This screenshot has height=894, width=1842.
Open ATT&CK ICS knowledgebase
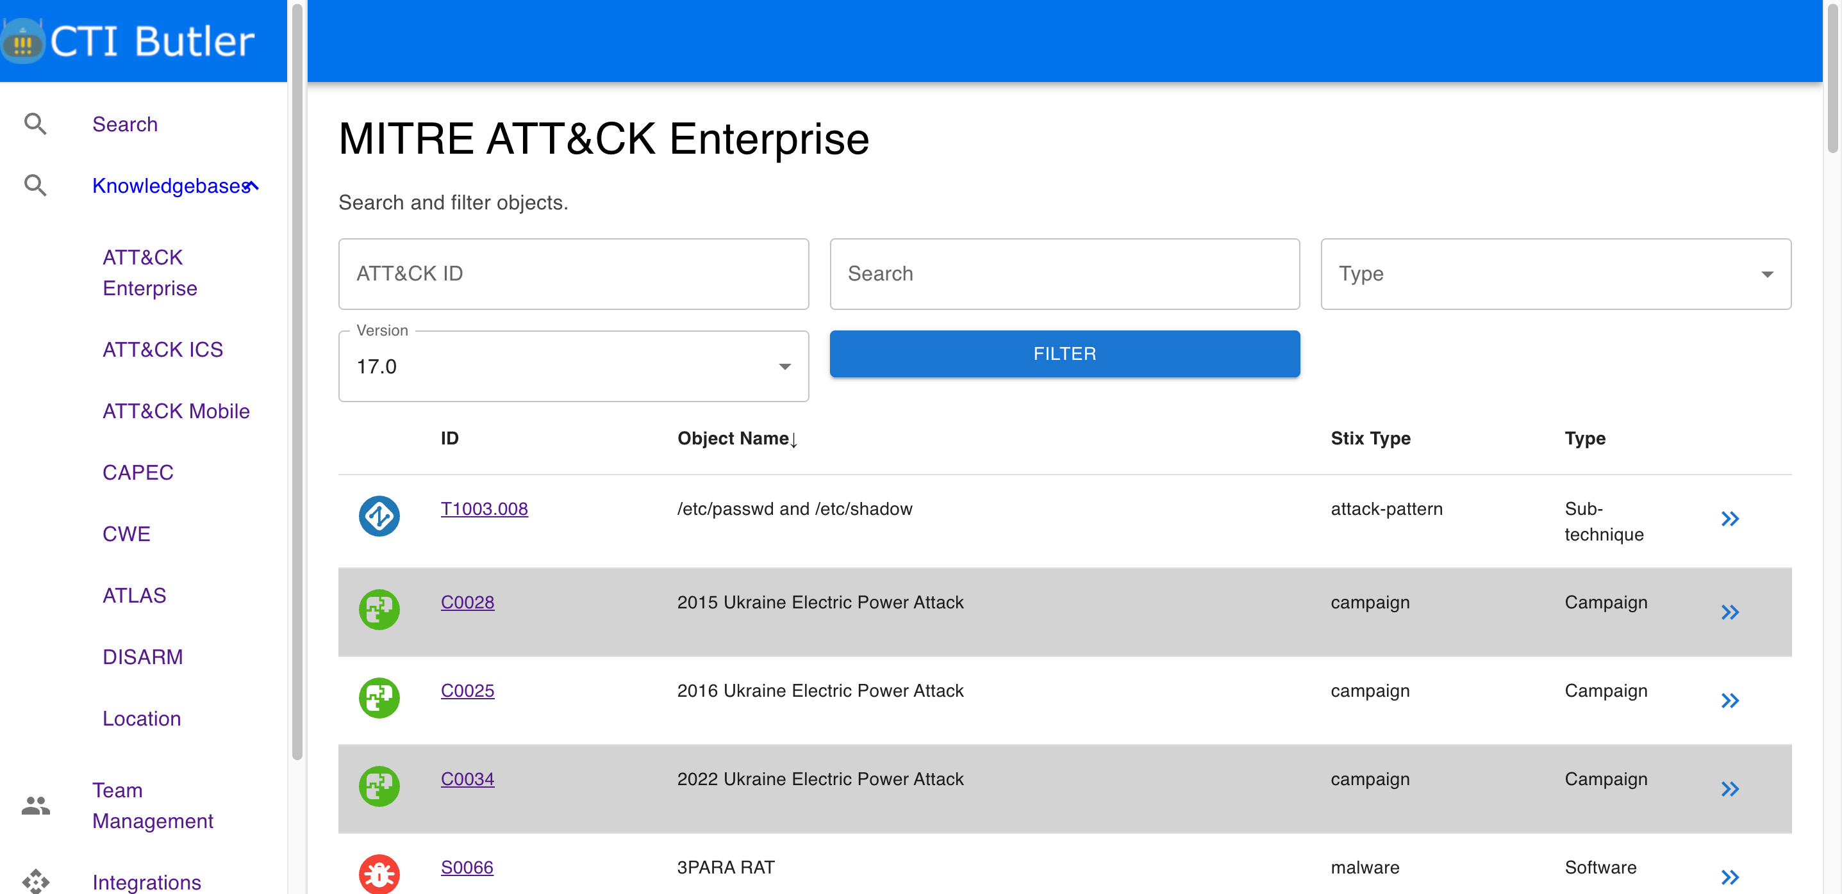pos(162,350)
